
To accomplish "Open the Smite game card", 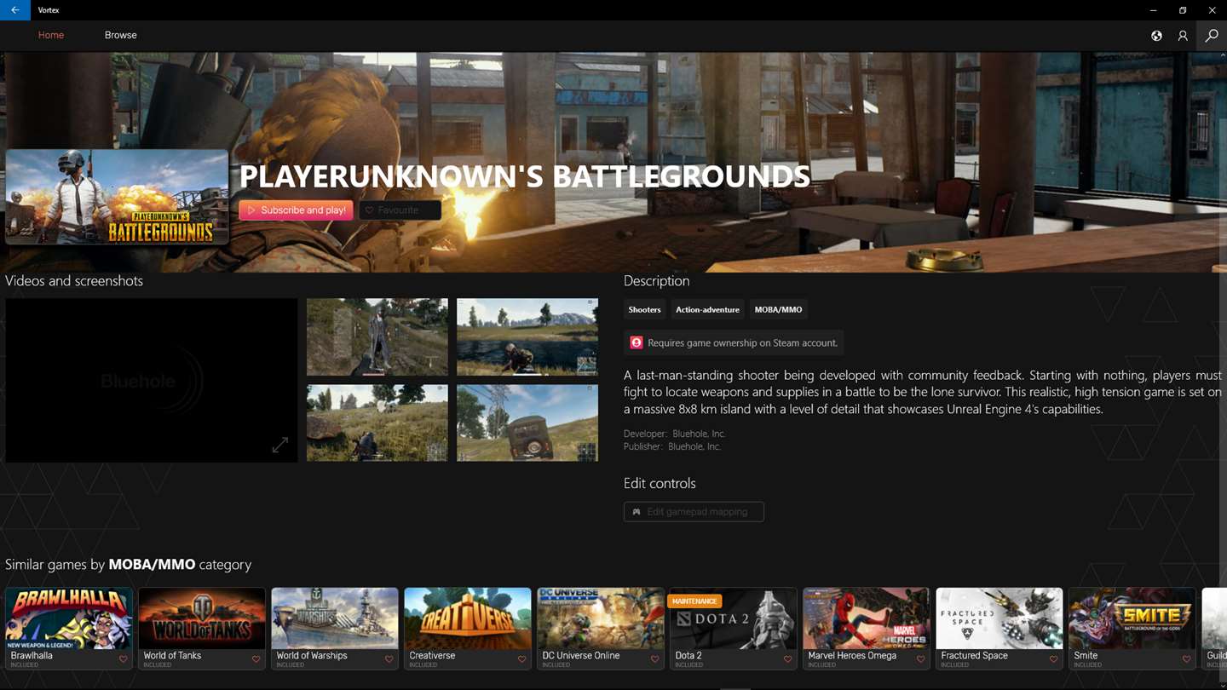I will 1132,628.
